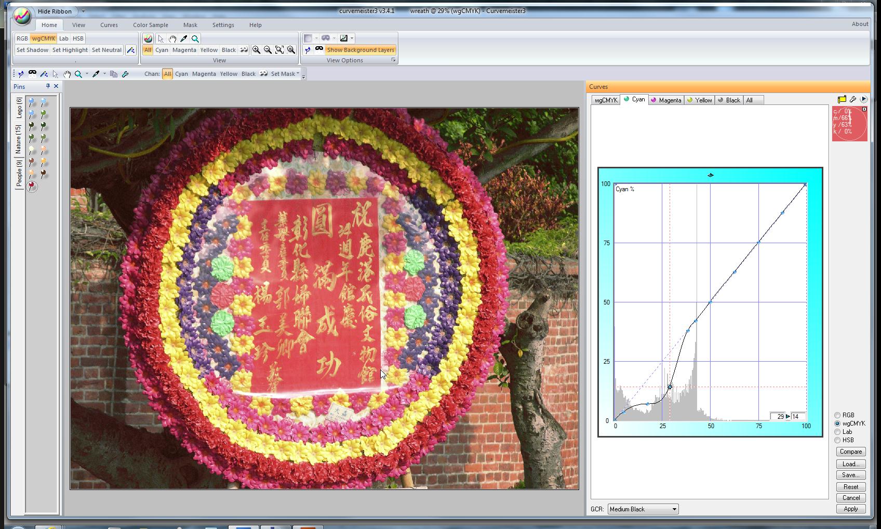This screenshot has width=881, height=529.
Task: Pin the Pins panel with pushpin icon
Action: coord(48,86)
